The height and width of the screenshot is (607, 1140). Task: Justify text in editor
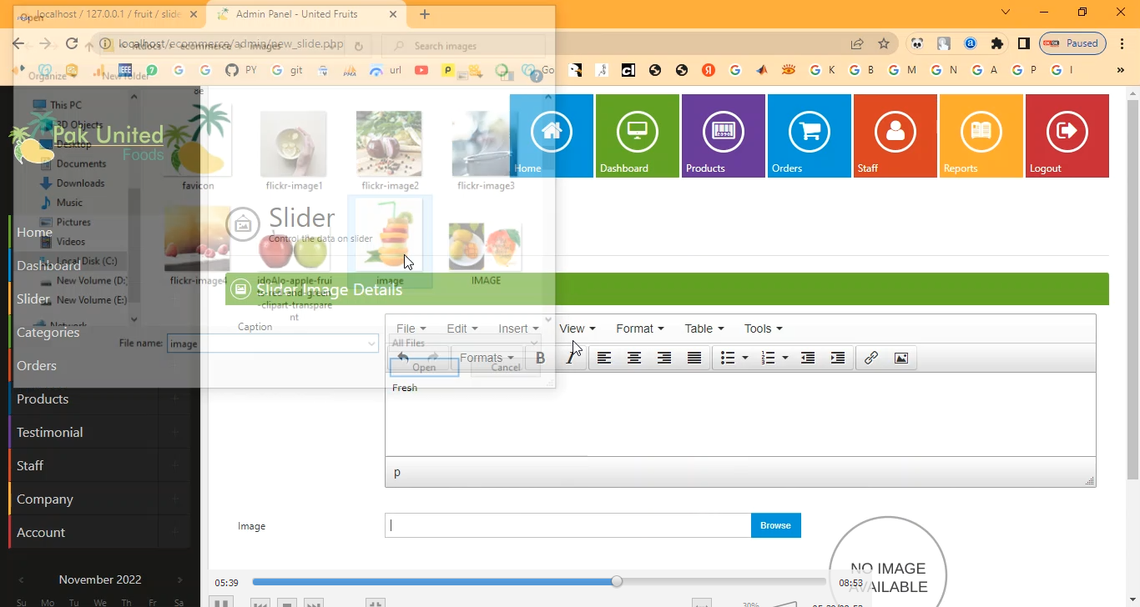click(694, 358)
